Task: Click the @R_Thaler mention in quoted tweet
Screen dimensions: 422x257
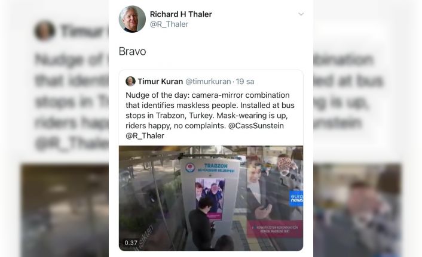Action: (x=145, y=136)
